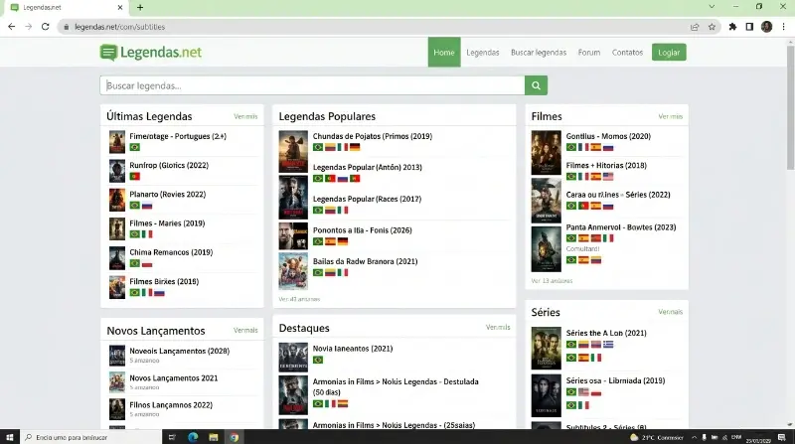Open Chrome from the taskbar
Viewport: 795px width, 444px height.
(x=234, y=437)
